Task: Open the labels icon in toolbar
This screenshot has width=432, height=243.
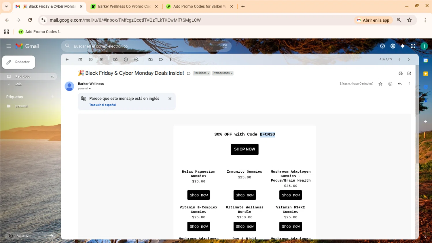Action: coord(161,59)
